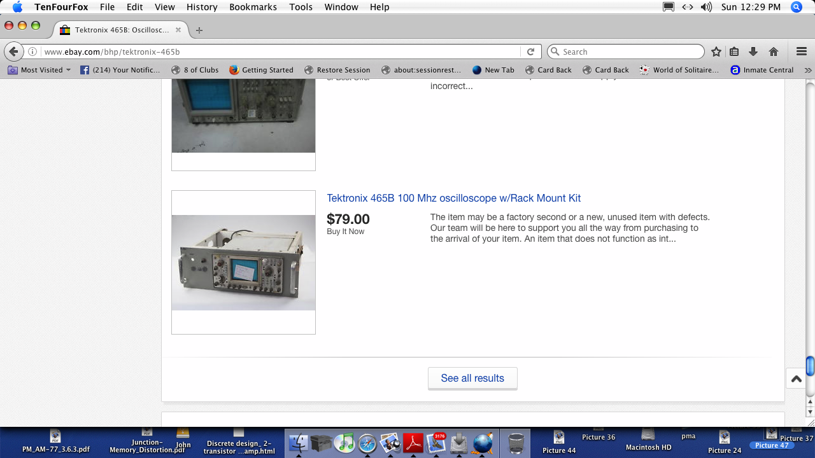Open a new browser tab
815x458 pixels.
199,30
